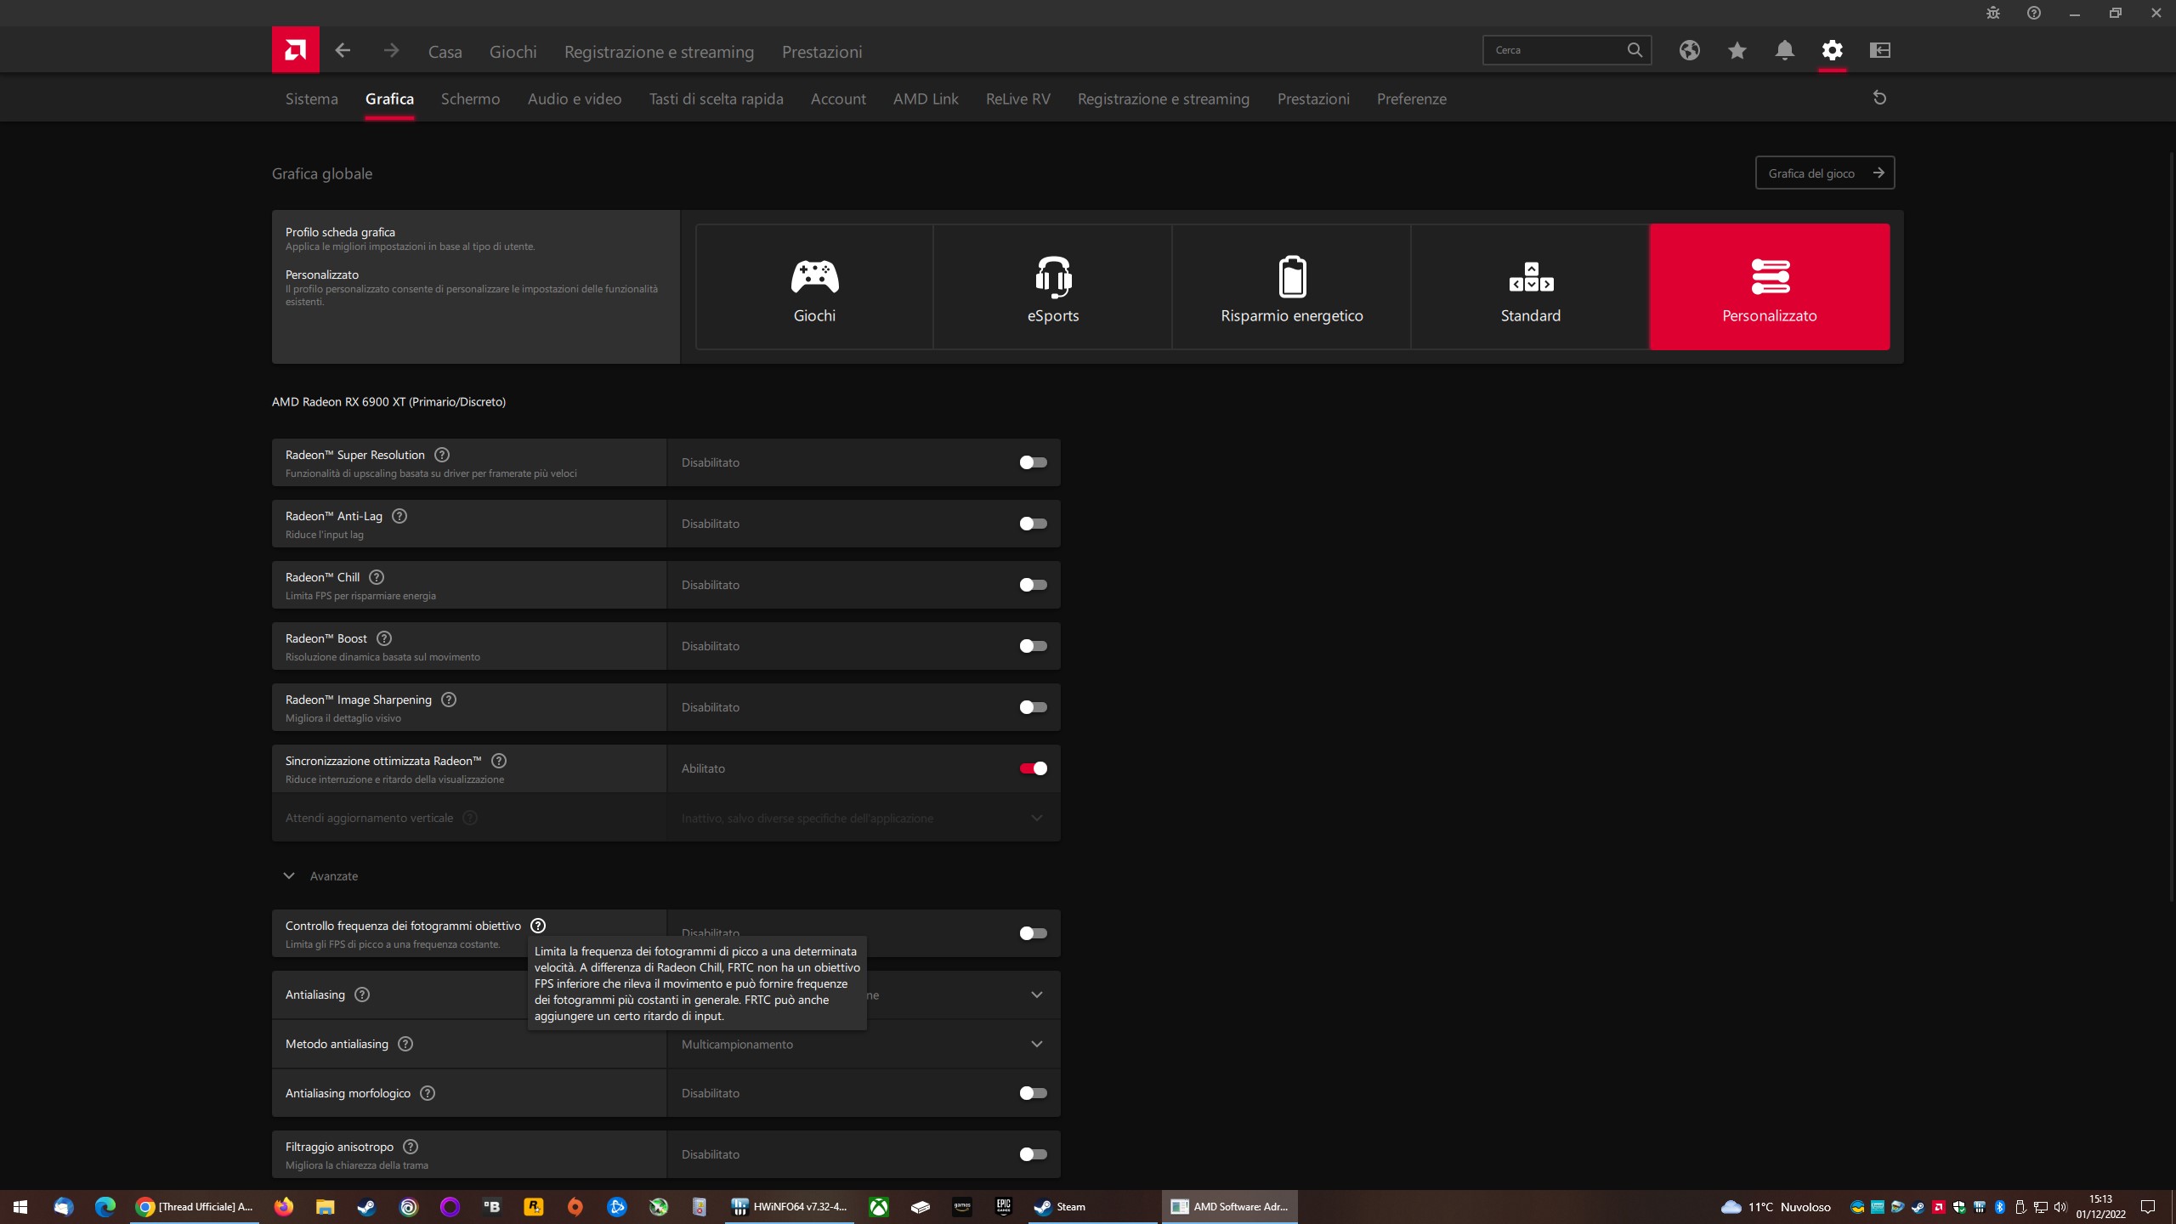Show help for Metodo antialiasing
2176x1224 pixels.
pyautogui.click(x=405, y=1044)
